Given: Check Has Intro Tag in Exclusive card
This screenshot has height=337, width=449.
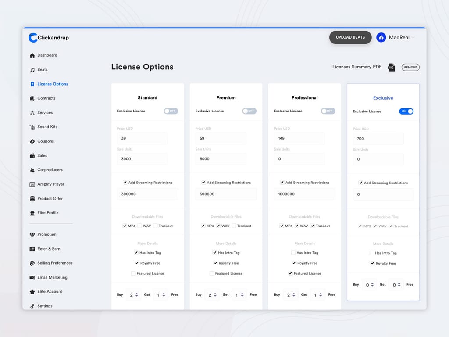Looking at the screenshot, I should point(372,253).
